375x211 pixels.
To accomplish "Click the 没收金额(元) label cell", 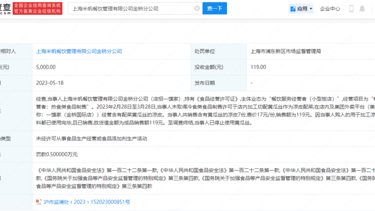I will pyautogui.click(x=219, y=67).
